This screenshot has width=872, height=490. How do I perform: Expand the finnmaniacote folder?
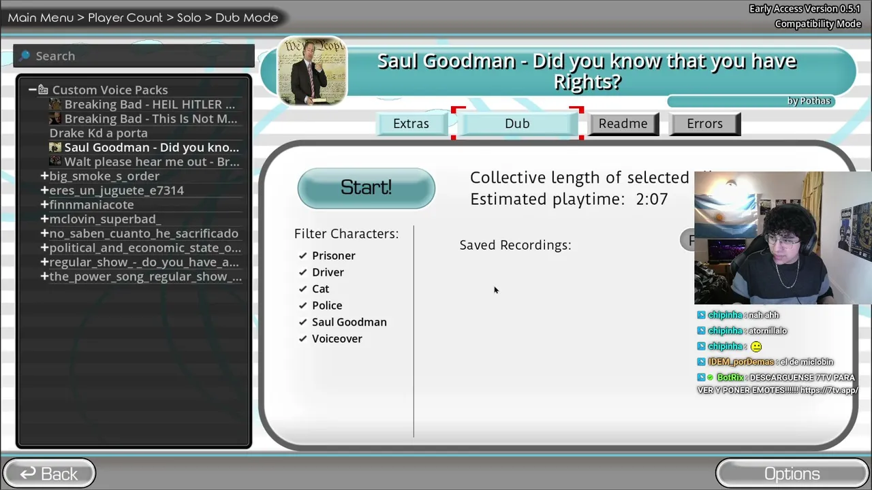click(x=44, y=204)
